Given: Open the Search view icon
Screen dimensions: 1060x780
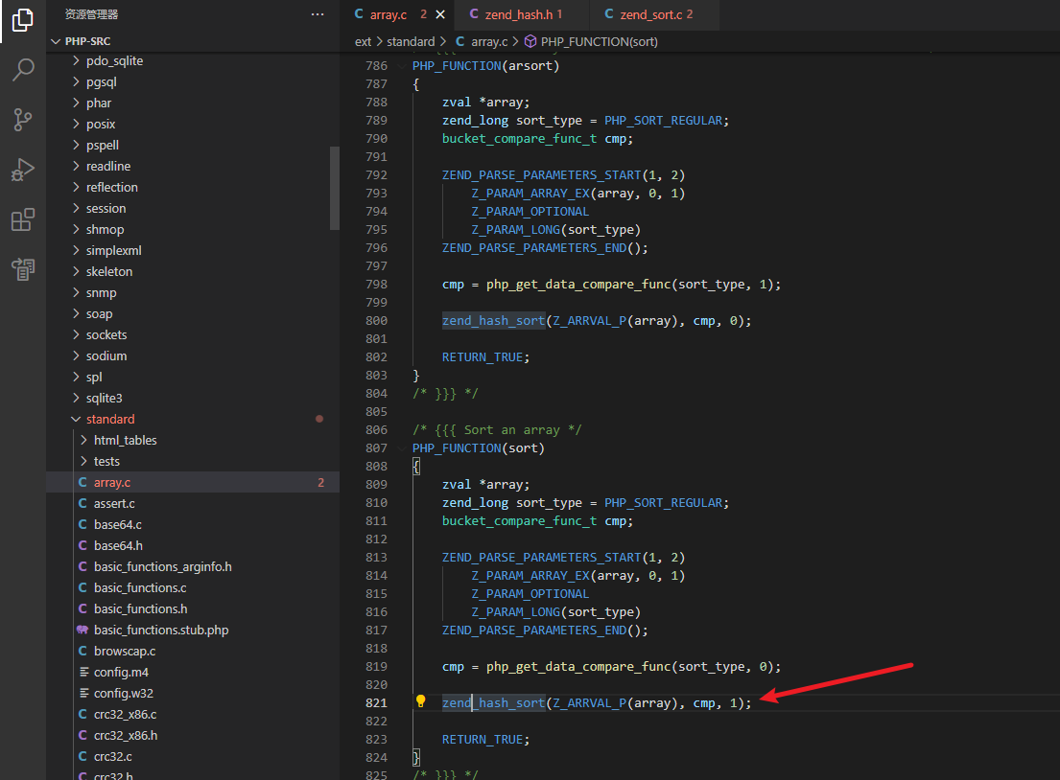Looking at the screenshot, I should 22,70.
